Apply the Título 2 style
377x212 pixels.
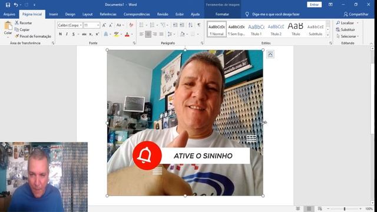(x=276, y=29)
